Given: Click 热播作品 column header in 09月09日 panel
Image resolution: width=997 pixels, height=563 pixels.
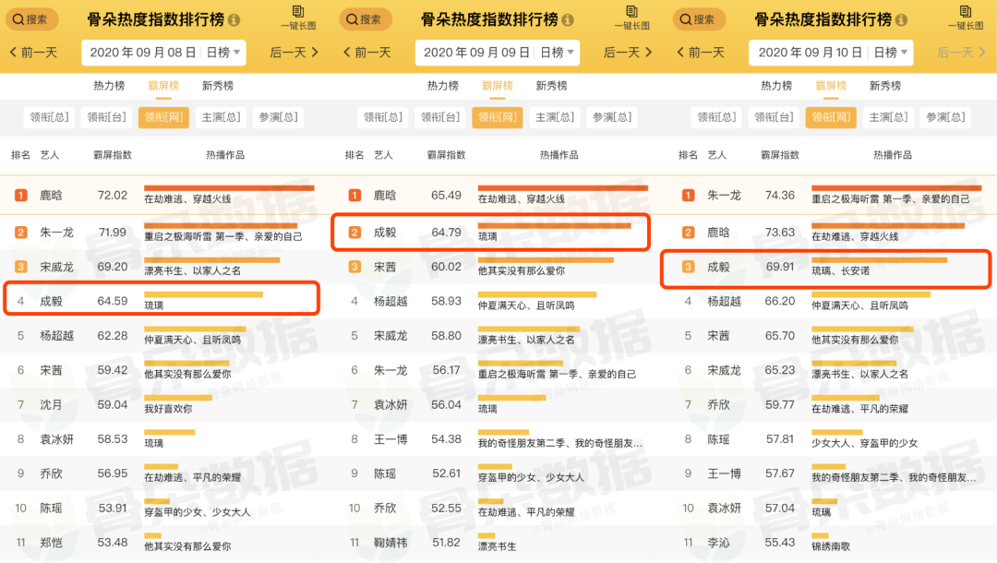Looking at the screenshot, I should coord(559,155).
